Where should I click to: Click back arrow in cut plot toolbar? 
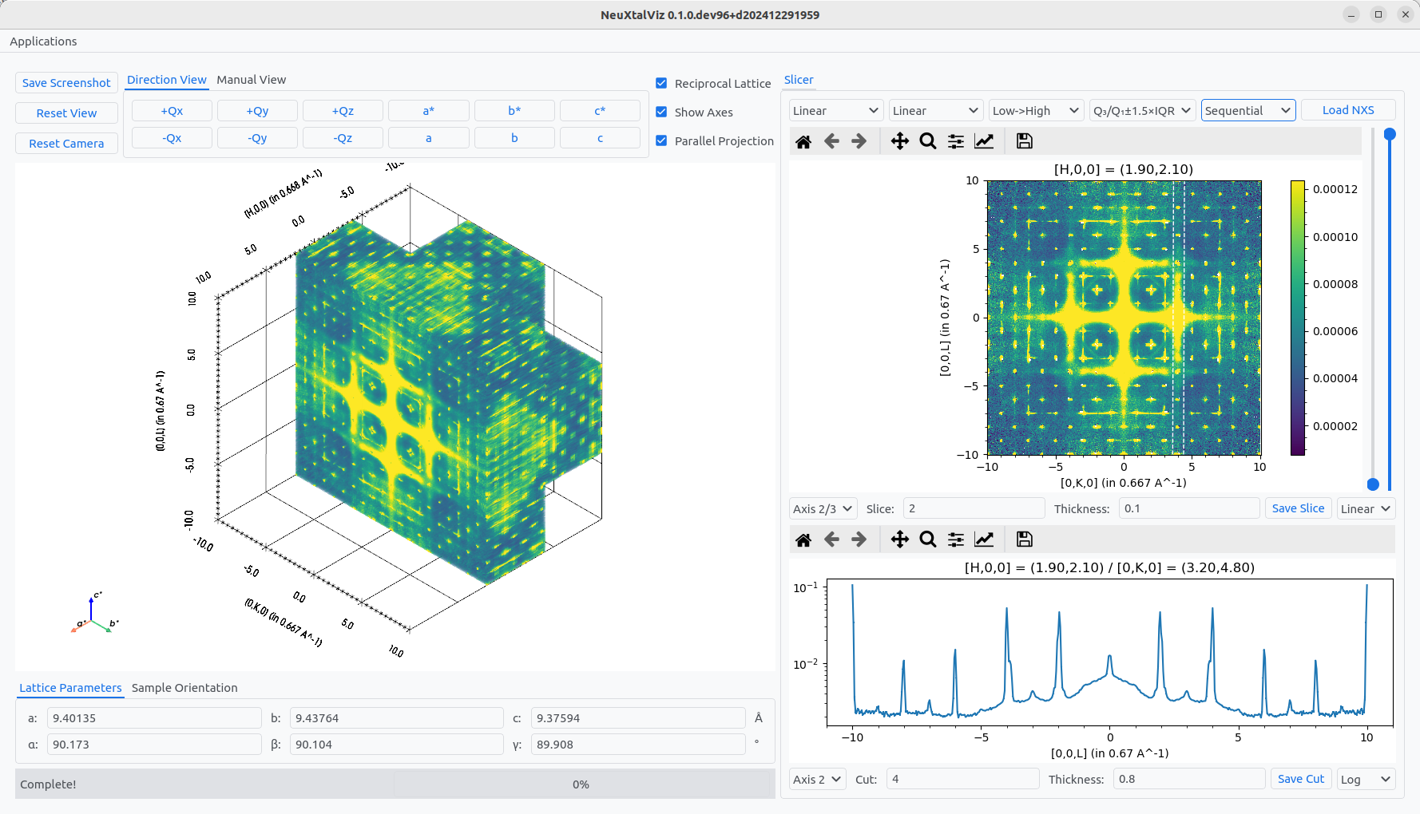(831, 539)
